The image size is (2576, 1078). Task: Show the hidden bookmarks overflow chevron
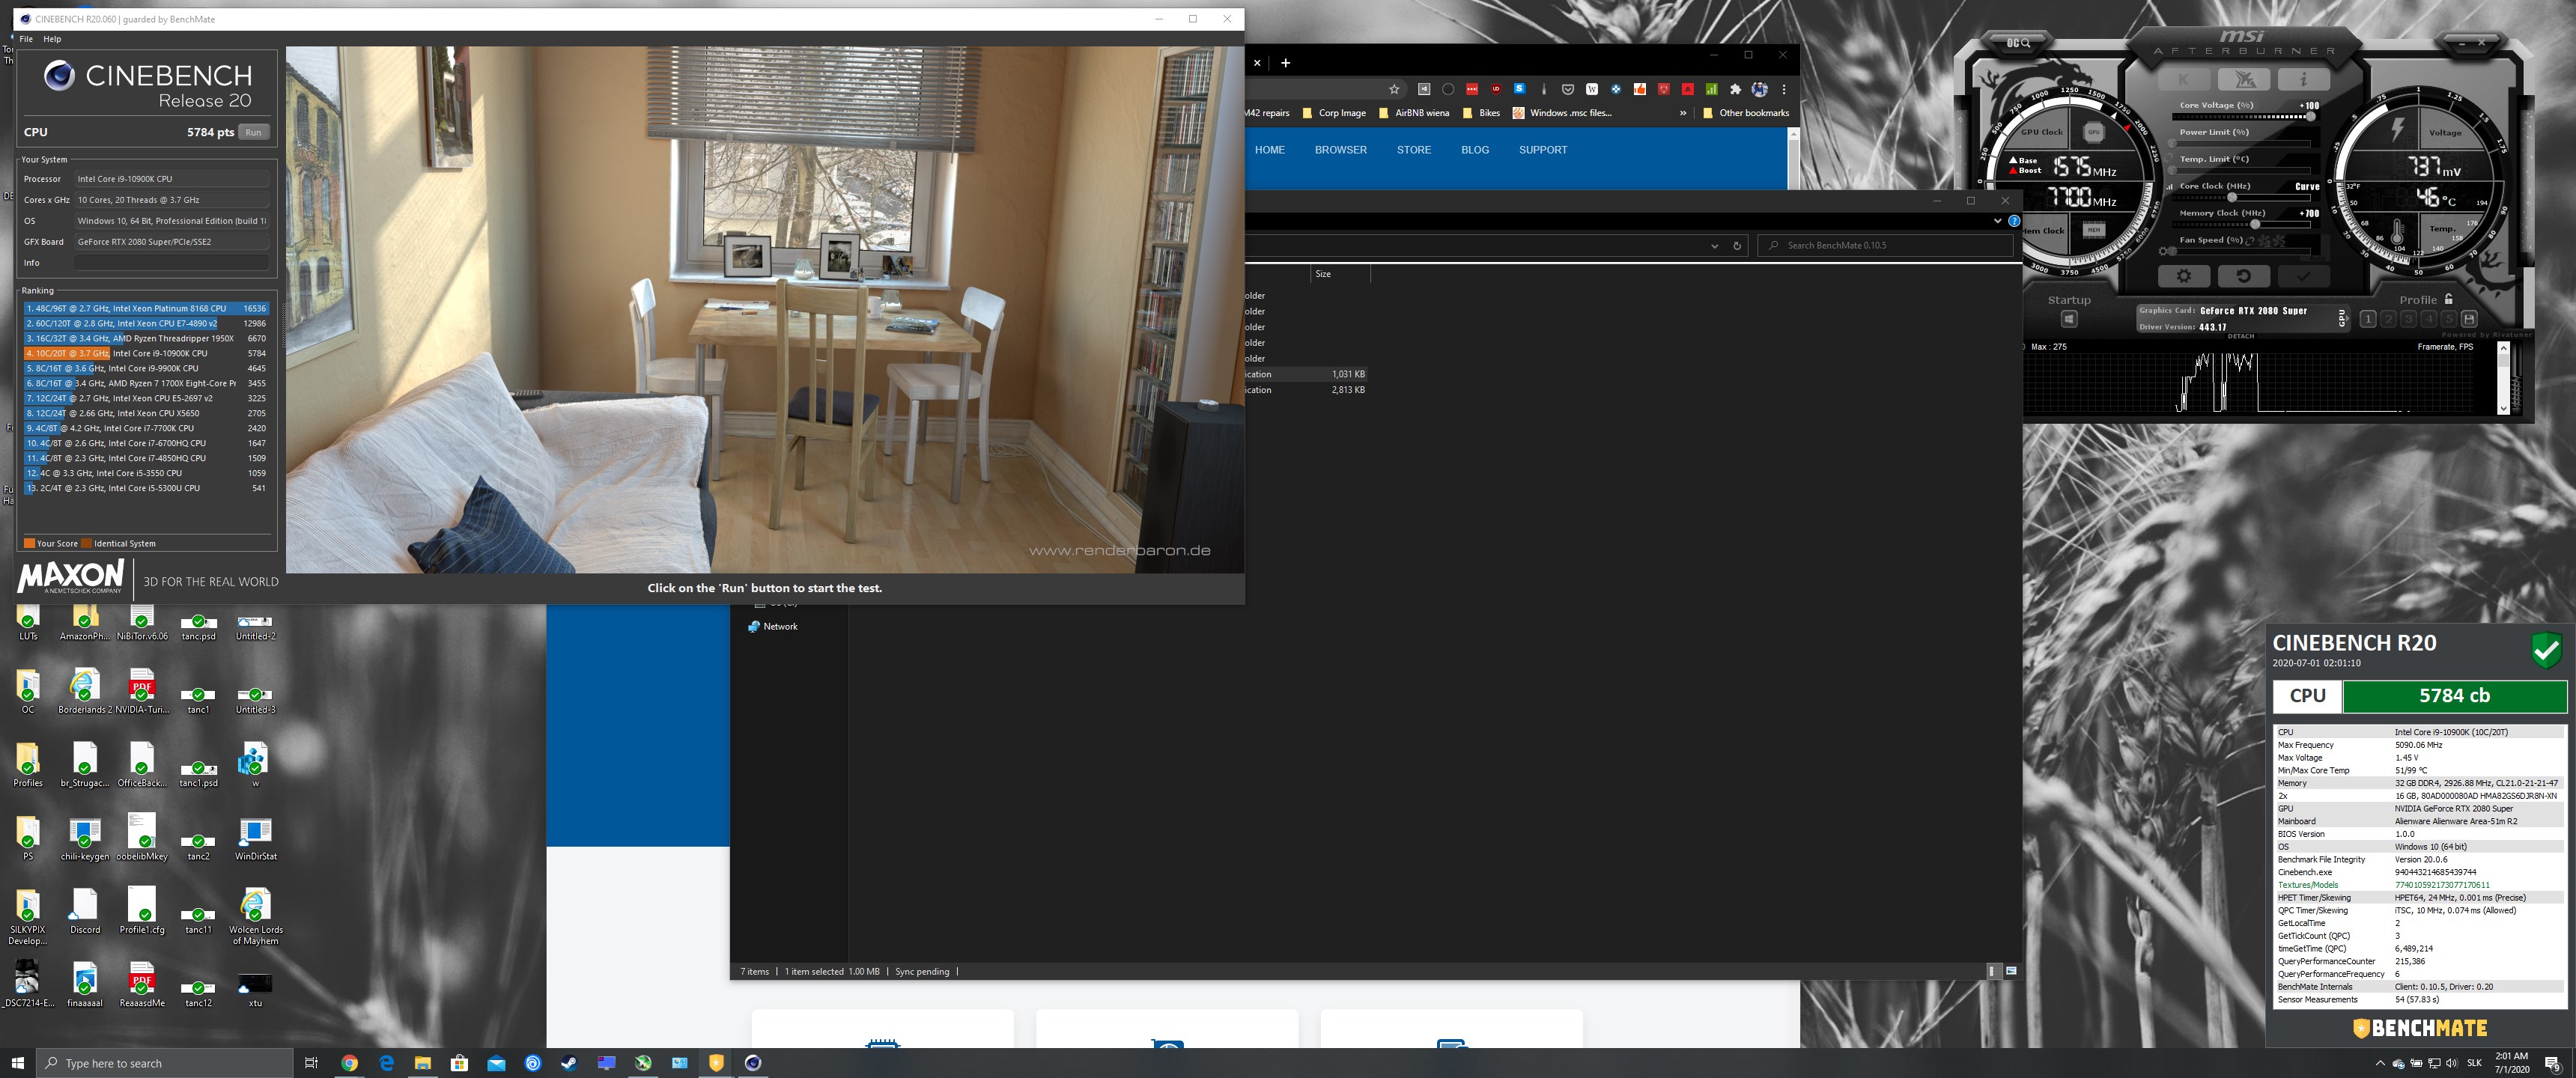1683,113
